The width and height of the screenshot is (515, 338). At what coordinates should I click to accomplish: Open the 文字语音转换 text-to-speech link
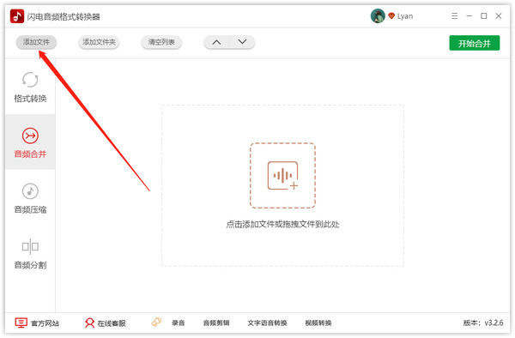267,323
